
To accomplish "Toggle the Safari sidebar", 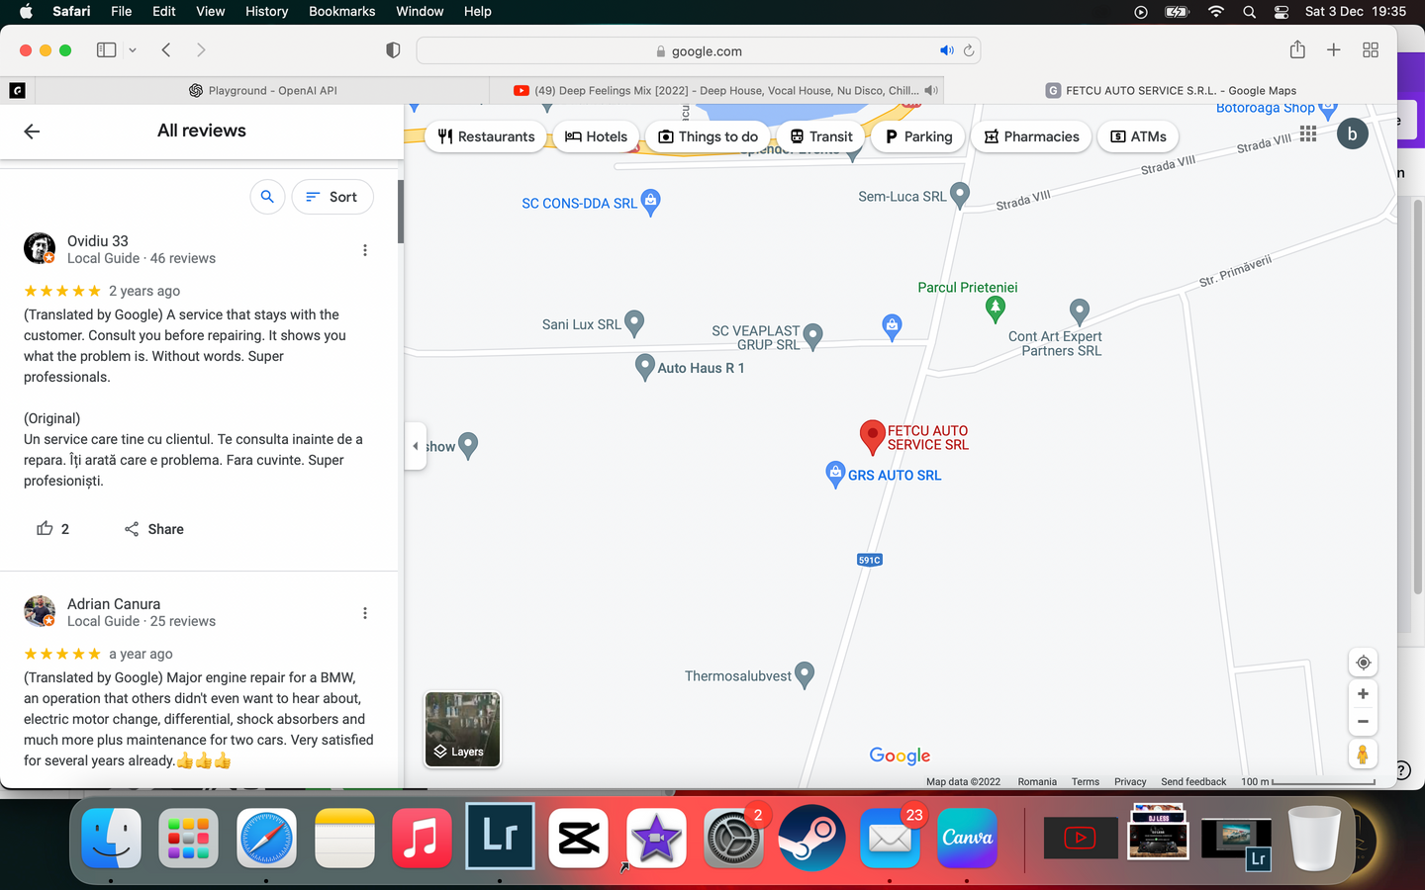I will pos(106,50).
